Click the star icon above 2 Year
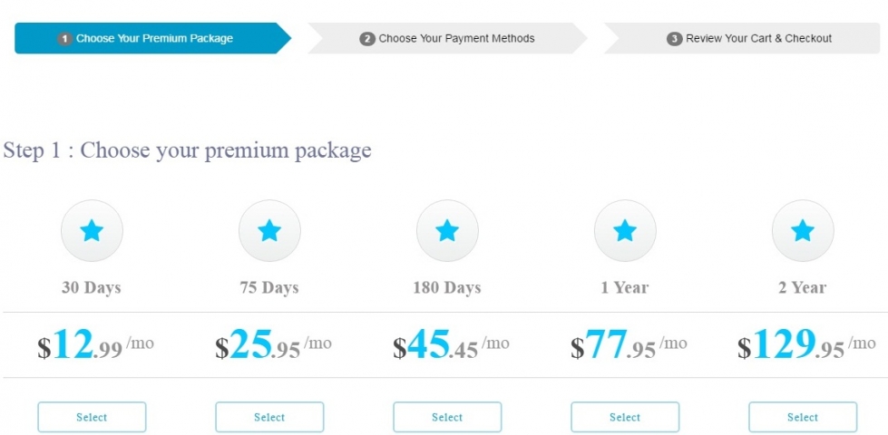Viewport: 888px width, 435px height. pyautogui.click(x=803, y=231)
